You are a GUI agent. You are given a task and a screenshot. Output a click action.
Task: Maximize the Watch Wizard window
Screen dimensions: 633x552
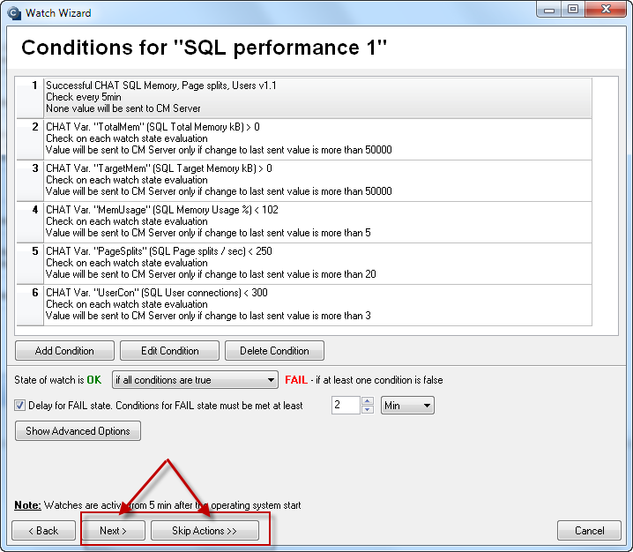point(573,10)
